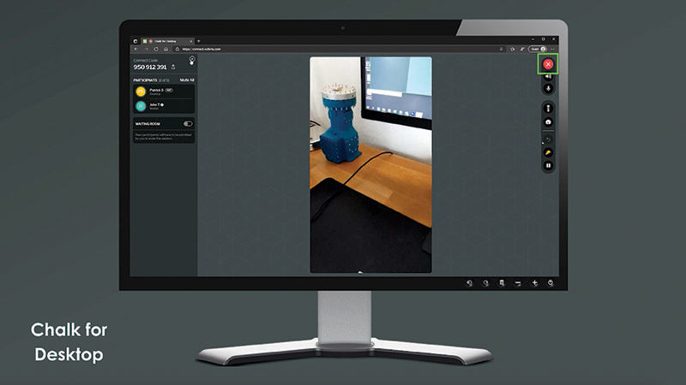
Task: Mute the microphone icon
Action: (548, 88)
